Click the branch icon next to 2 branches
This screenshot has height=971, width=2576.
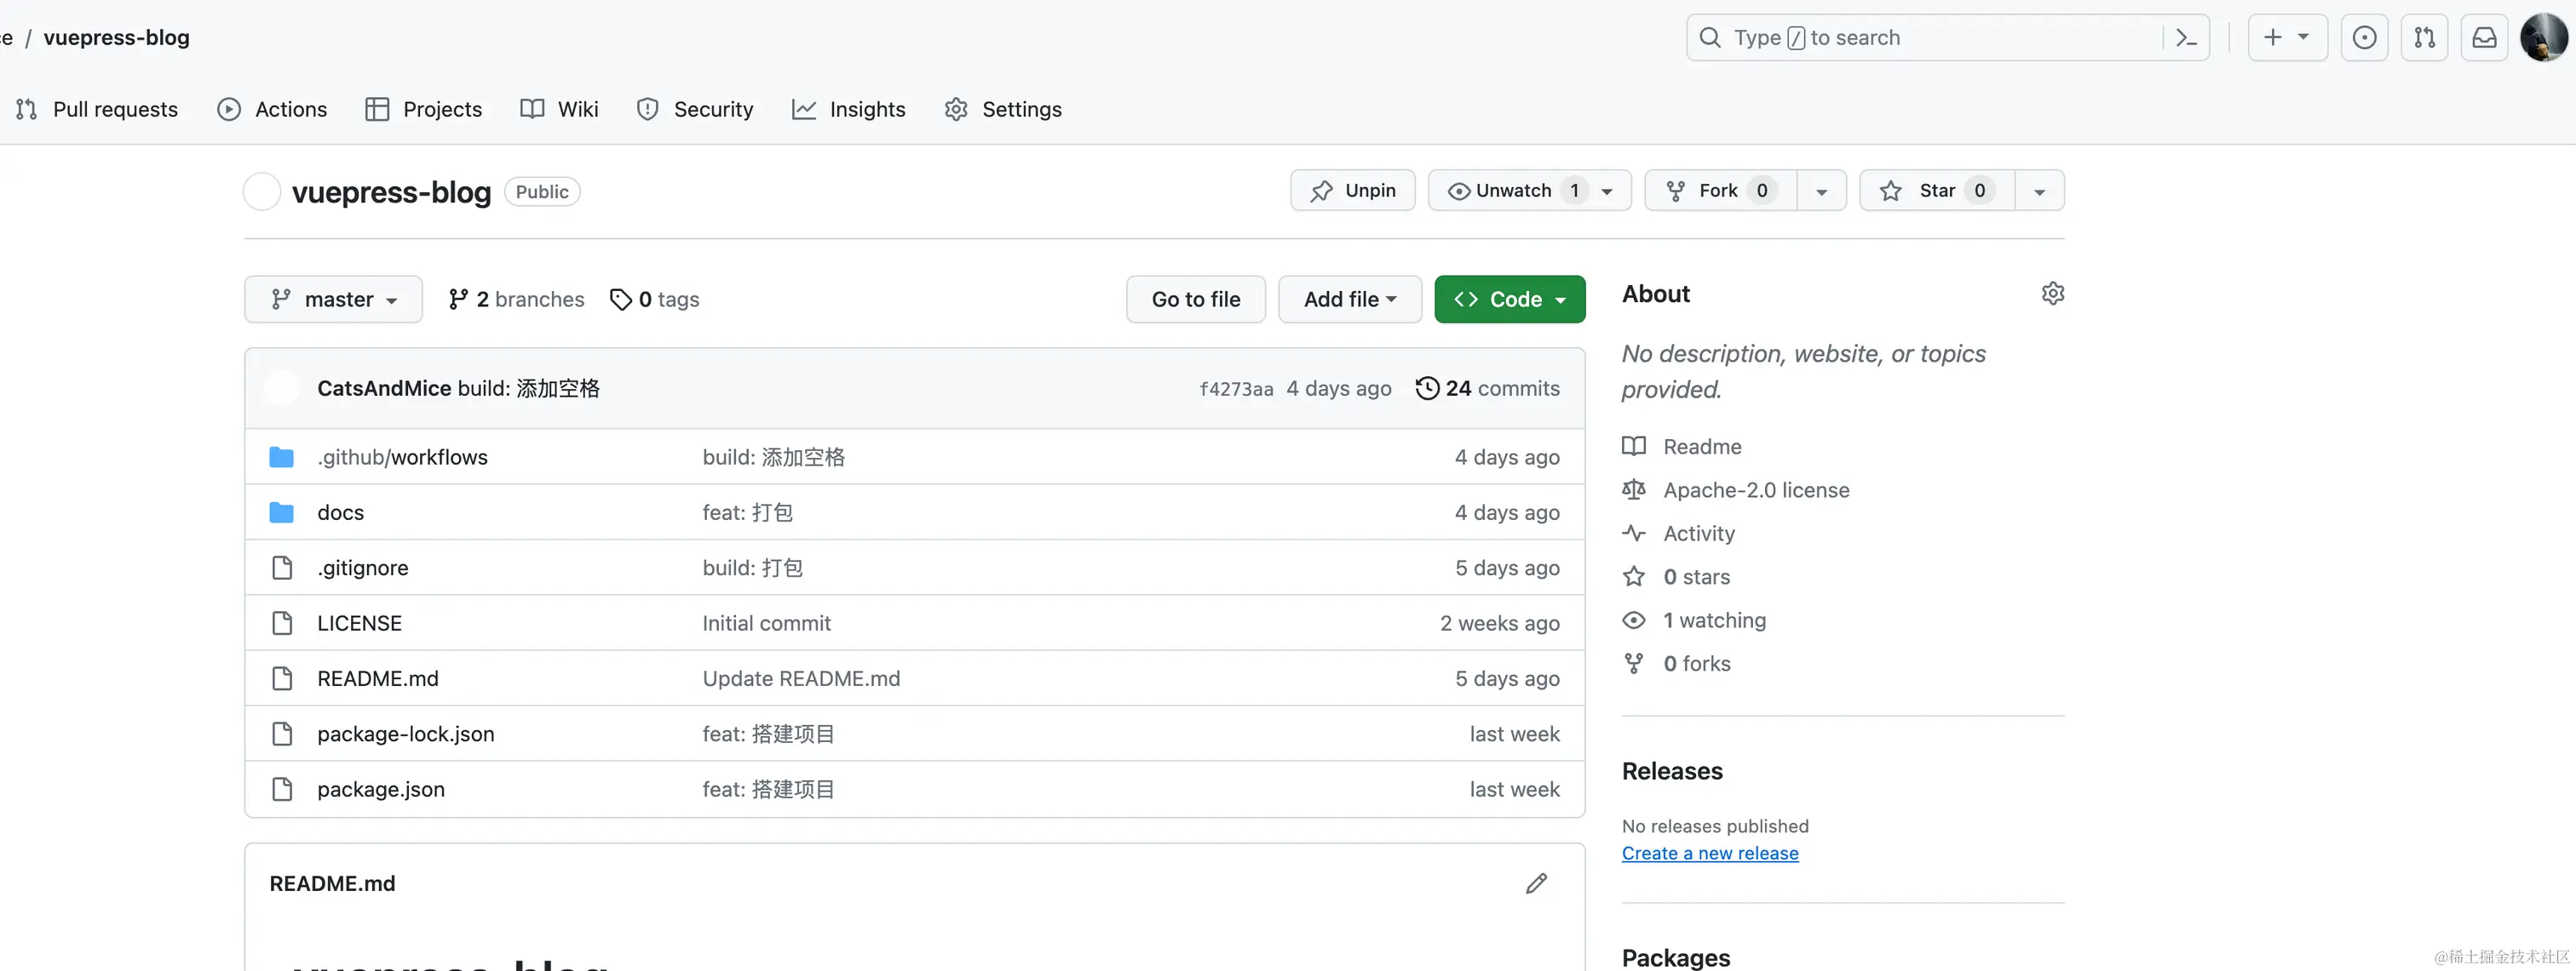(458, 300)
